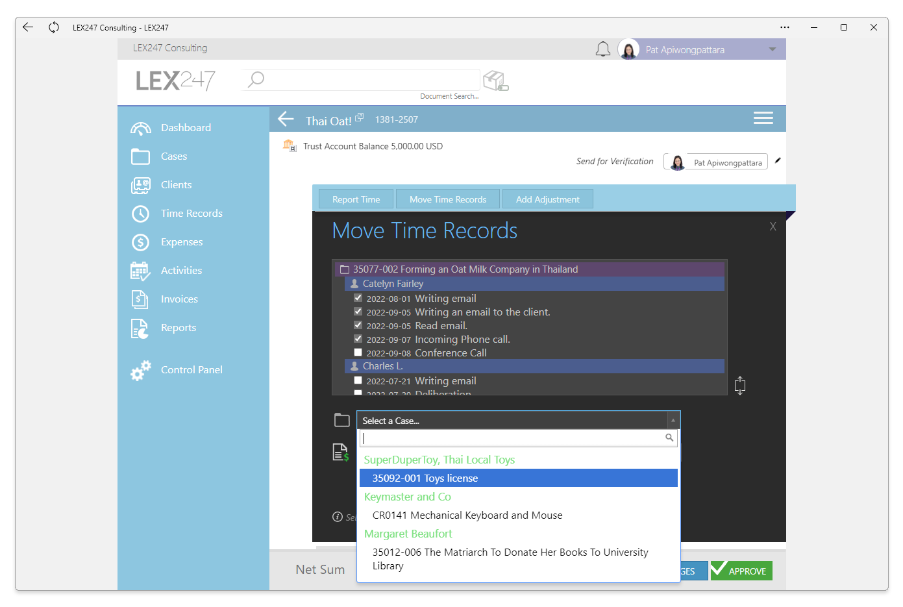Uncheck the Incoming Phone call record

pos(358,339)
